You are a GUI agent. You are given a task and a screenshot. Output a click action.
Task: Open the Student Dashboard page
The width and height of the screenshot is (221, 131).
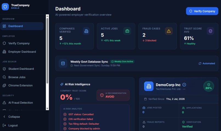pos(22,69)
